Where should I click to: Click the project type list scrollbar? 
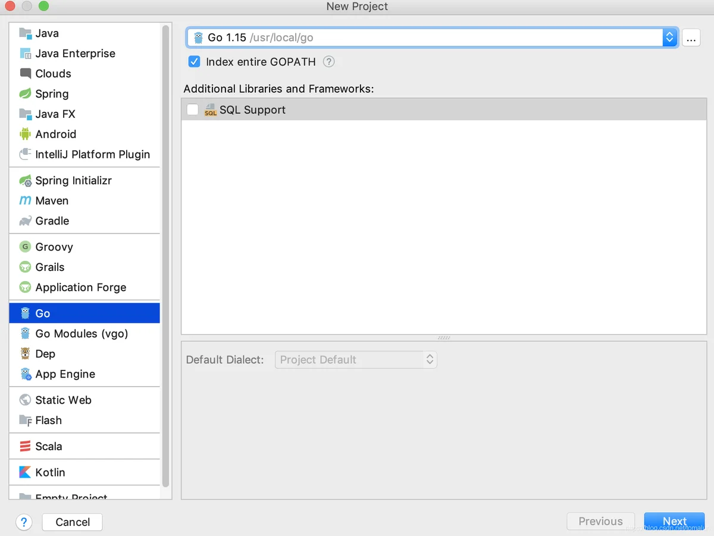point(166,256)
